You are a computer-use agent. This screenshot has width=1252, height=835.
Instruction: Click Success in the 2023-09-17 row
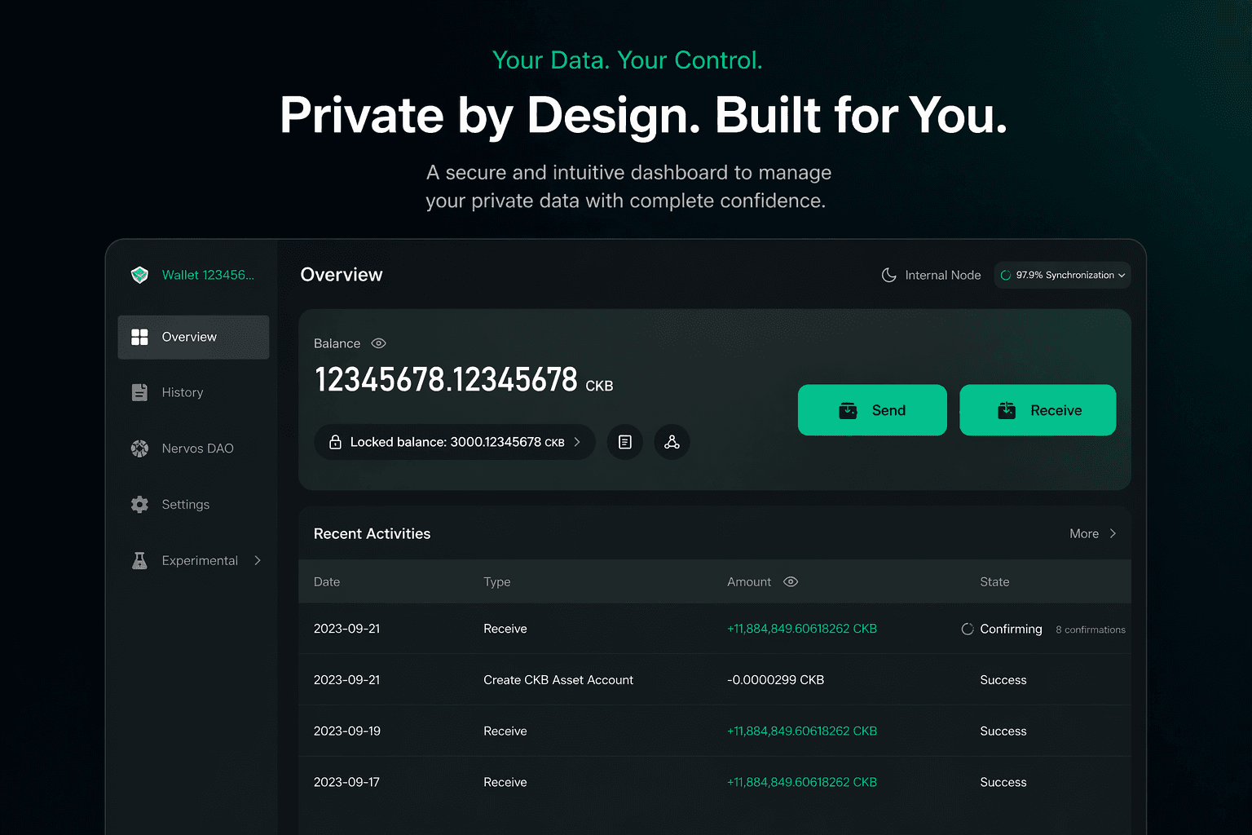point(1003,782)
